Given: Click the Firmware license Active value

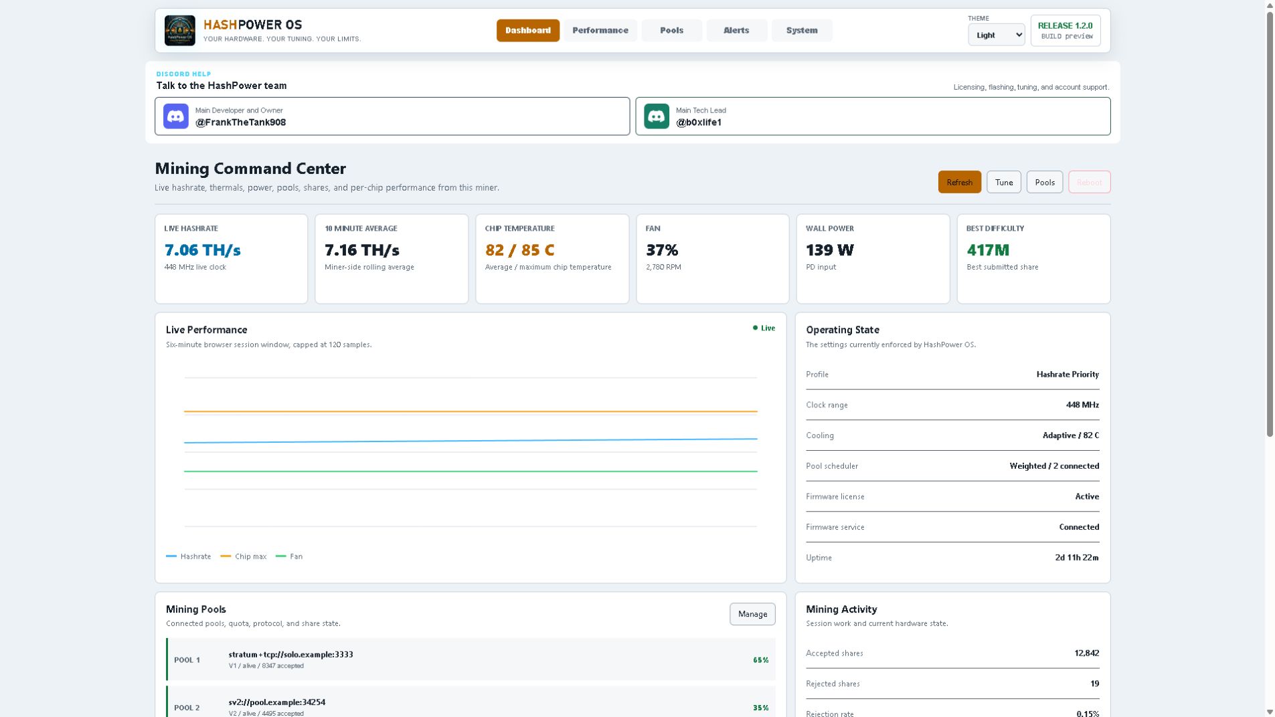Looking at the screenshot, I should click(x=1087, y=497).
